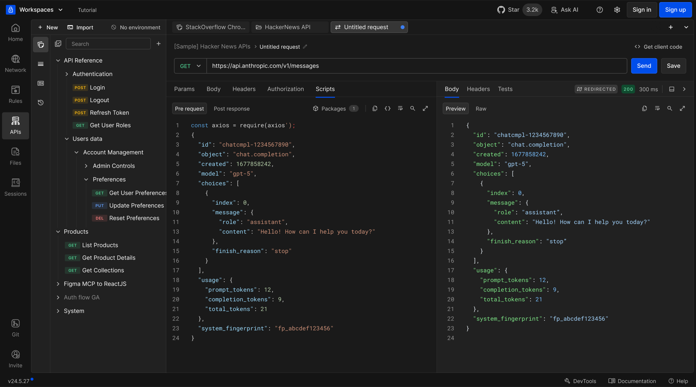696x387 pixels.
Task: Copy the response body
Action: [x=644, y=108]
